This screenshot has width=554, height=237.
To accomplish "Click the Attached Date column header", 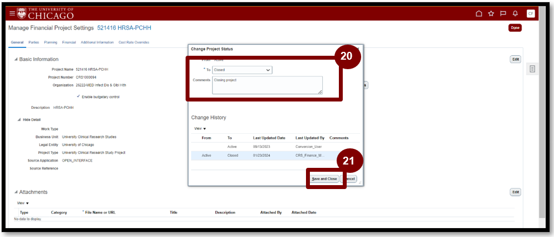I will (x=304, y=212).
